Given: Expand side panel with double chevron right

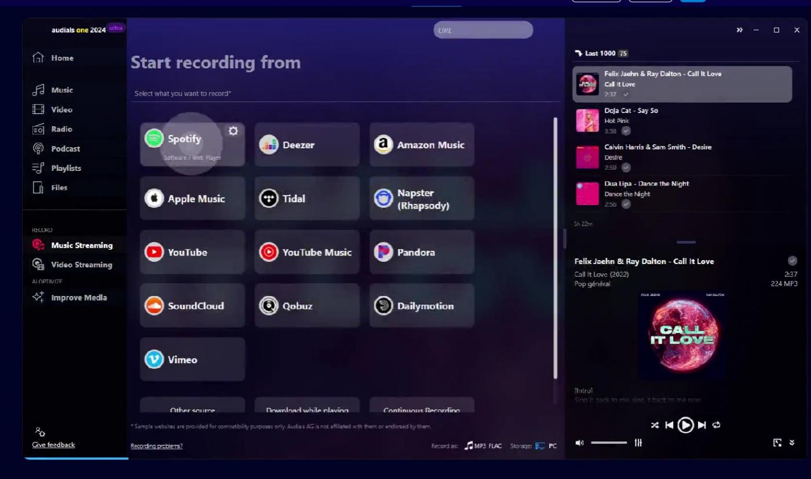Looking at the screenshot, I should point(740,30).
